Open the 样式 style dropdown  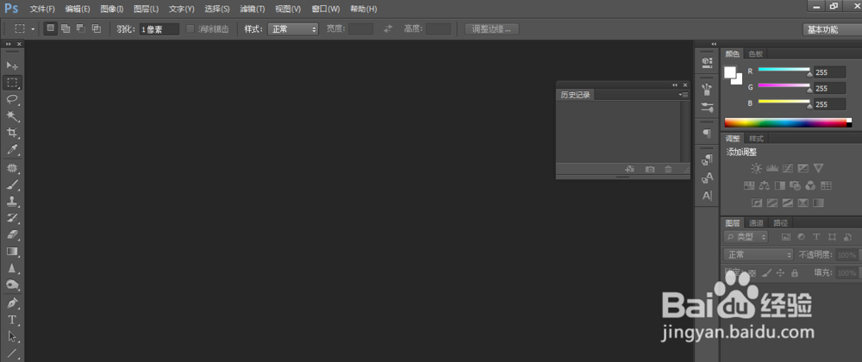click(293, 29)
